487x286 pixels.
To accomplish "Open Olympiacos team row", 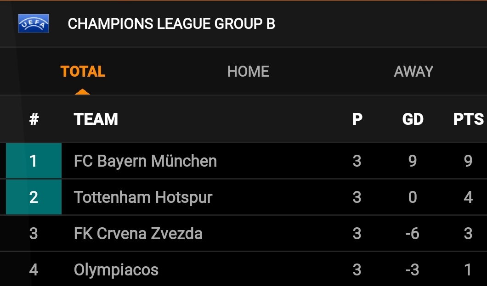I will 243,269.
